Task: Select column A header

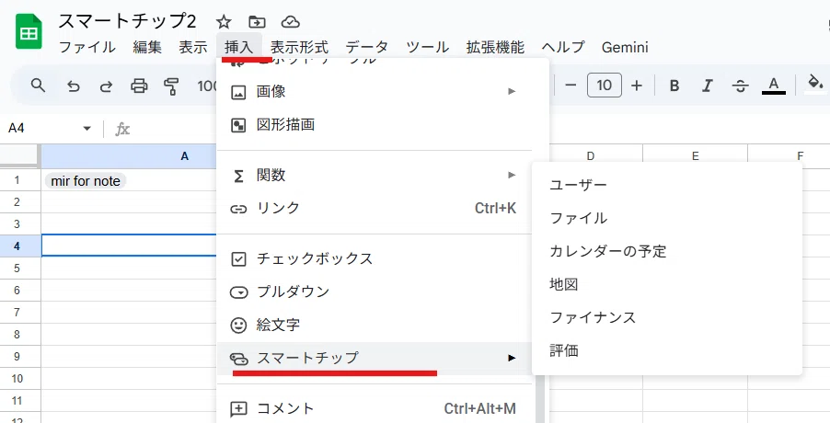Action: pos(129,156)
